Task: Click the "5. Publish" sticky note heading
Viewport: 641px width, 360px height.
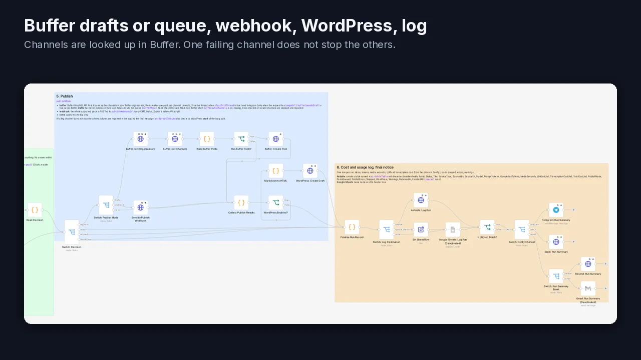Action: pos(65,96)
